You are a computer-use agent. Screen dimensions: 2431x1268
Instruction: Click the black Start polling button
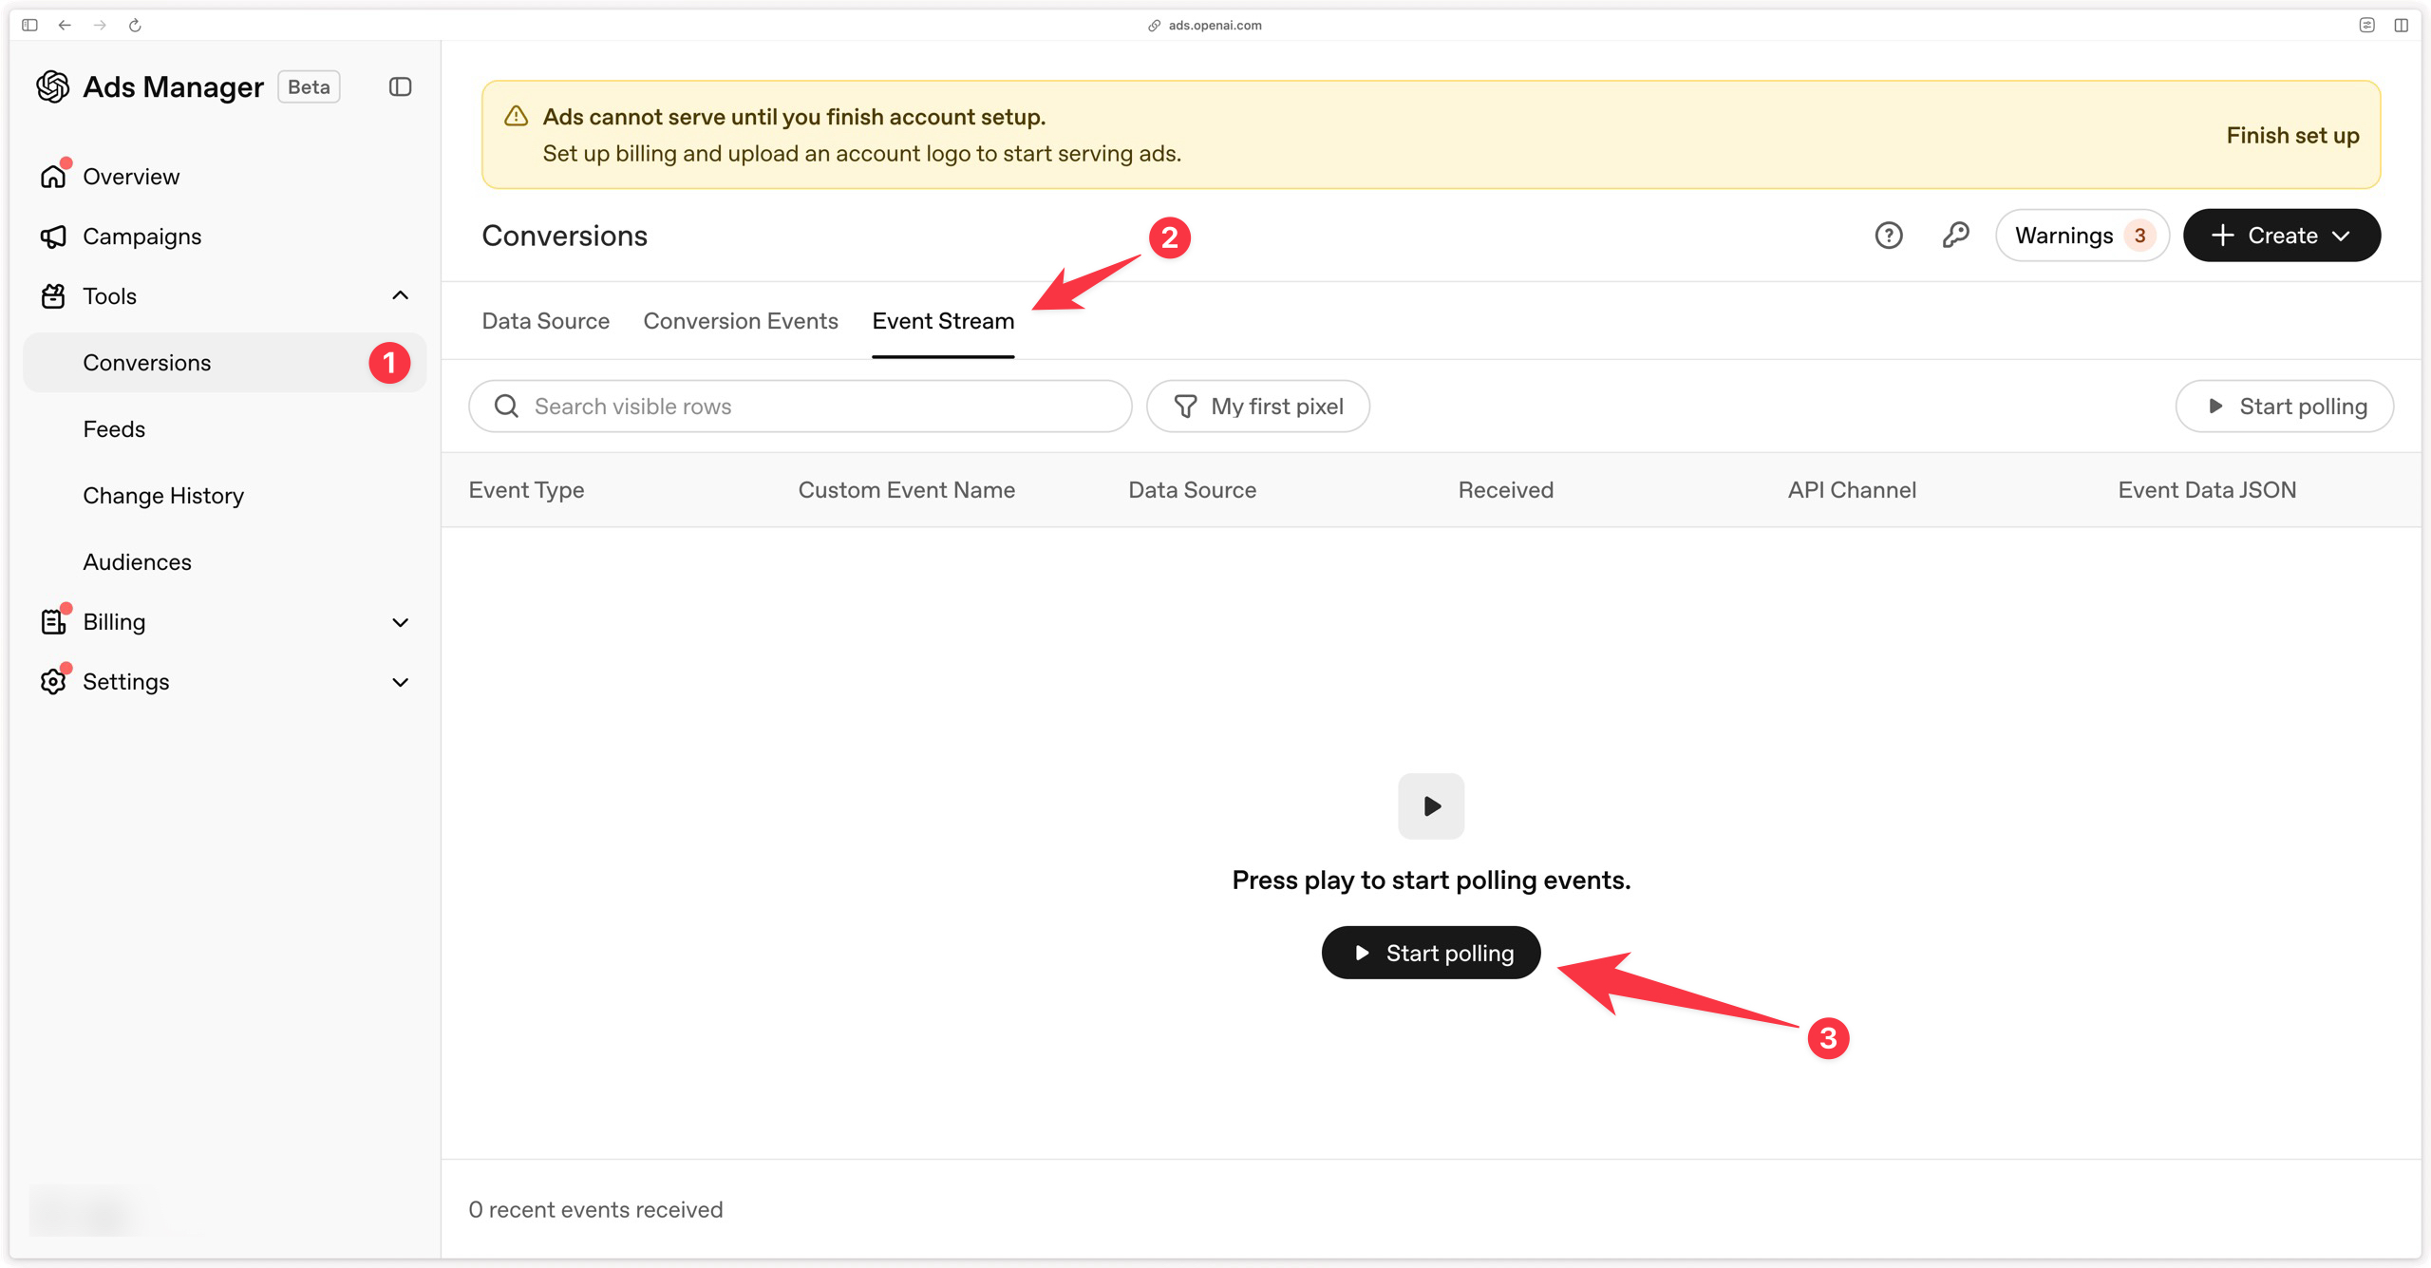[x=1431, y=953]
